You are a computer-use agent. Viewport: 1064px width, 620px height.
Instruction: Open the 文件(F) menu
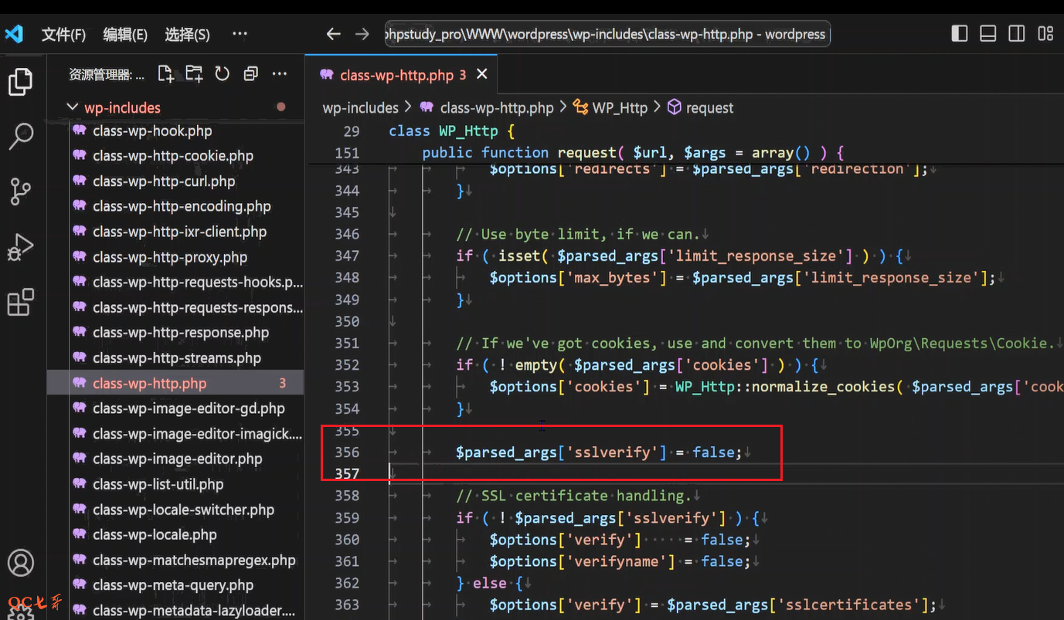pyautogui.click(x=63, y=35)
